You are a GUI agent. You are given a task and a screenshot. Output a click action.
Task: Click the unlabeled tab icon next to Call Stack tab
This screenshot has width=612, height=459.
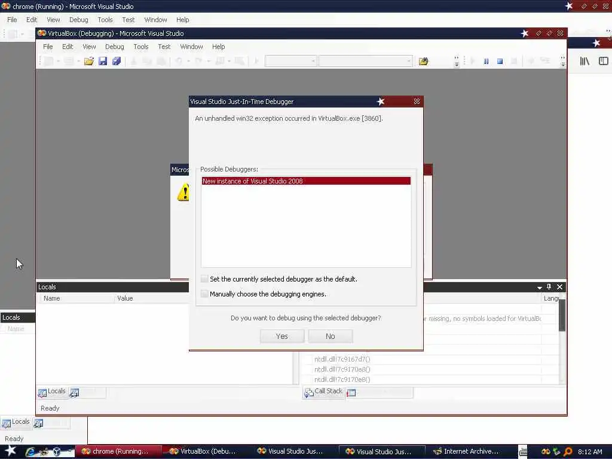[351, 393]
